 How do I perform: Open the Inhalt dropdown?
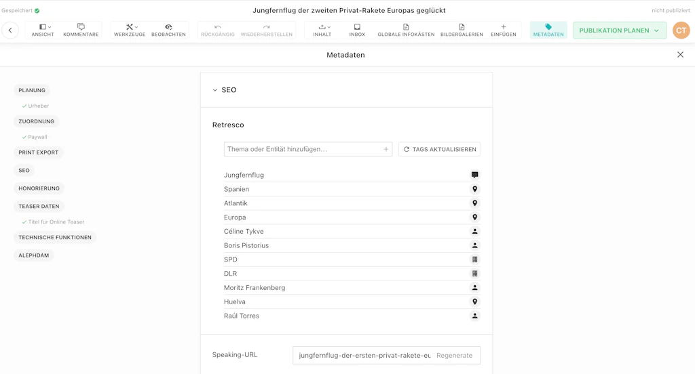click(x=322, y=30)
